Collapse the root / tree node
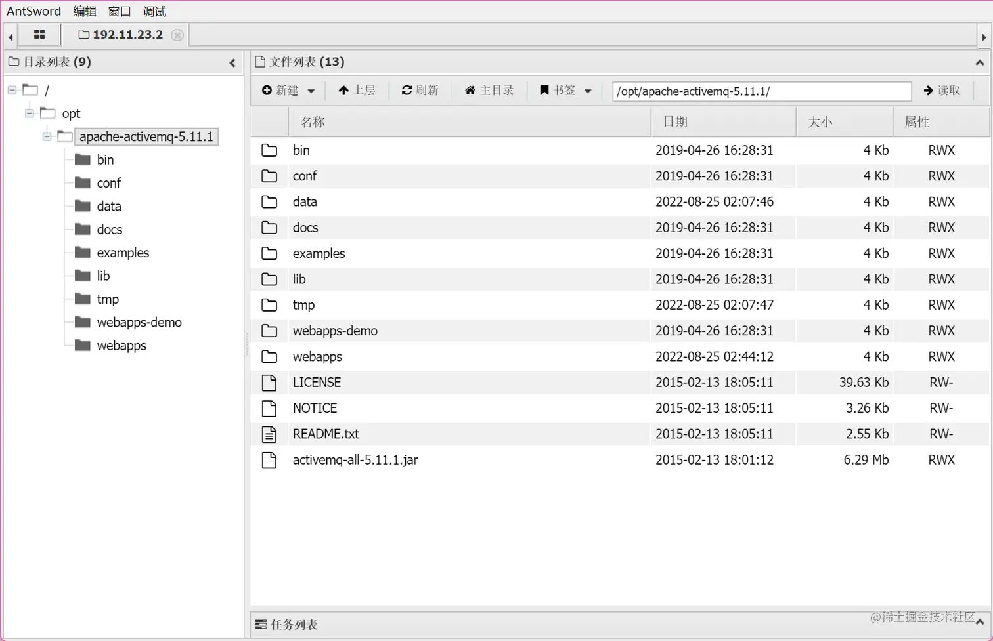This screenshot has height=641, width=993. tap(12, 90)
